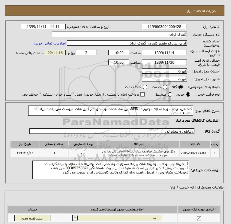Image resolution: width=231 pixels, height=224 pixels.
Task: Click the الزامی بودن ارائه مجوز column header
Action: pos(199,209)
